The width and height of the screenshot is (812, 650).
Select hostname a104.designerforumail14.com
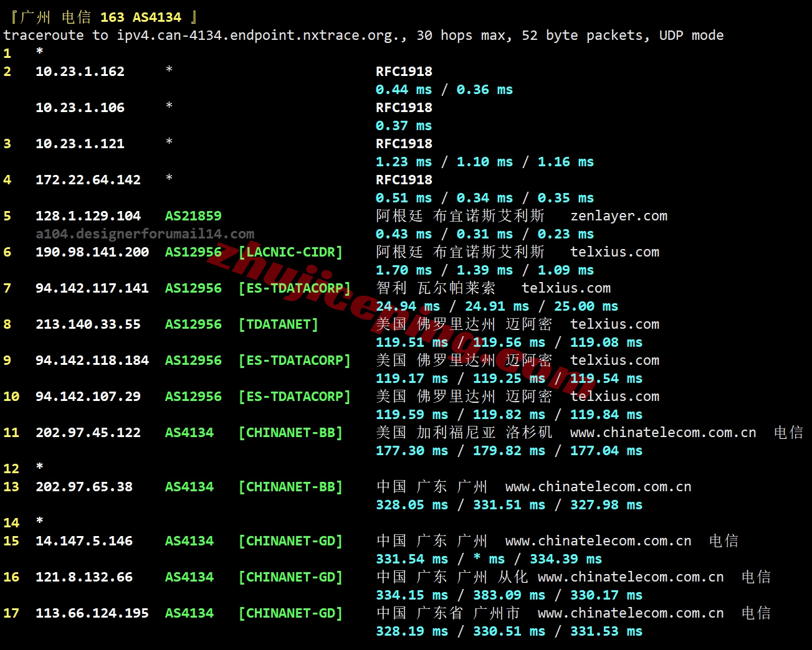coord(145,234)
